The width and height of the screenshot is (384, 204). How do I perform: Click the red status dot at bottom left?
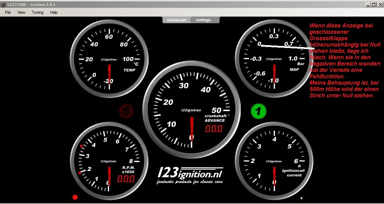pyautogui.click(x=75, y=197)
